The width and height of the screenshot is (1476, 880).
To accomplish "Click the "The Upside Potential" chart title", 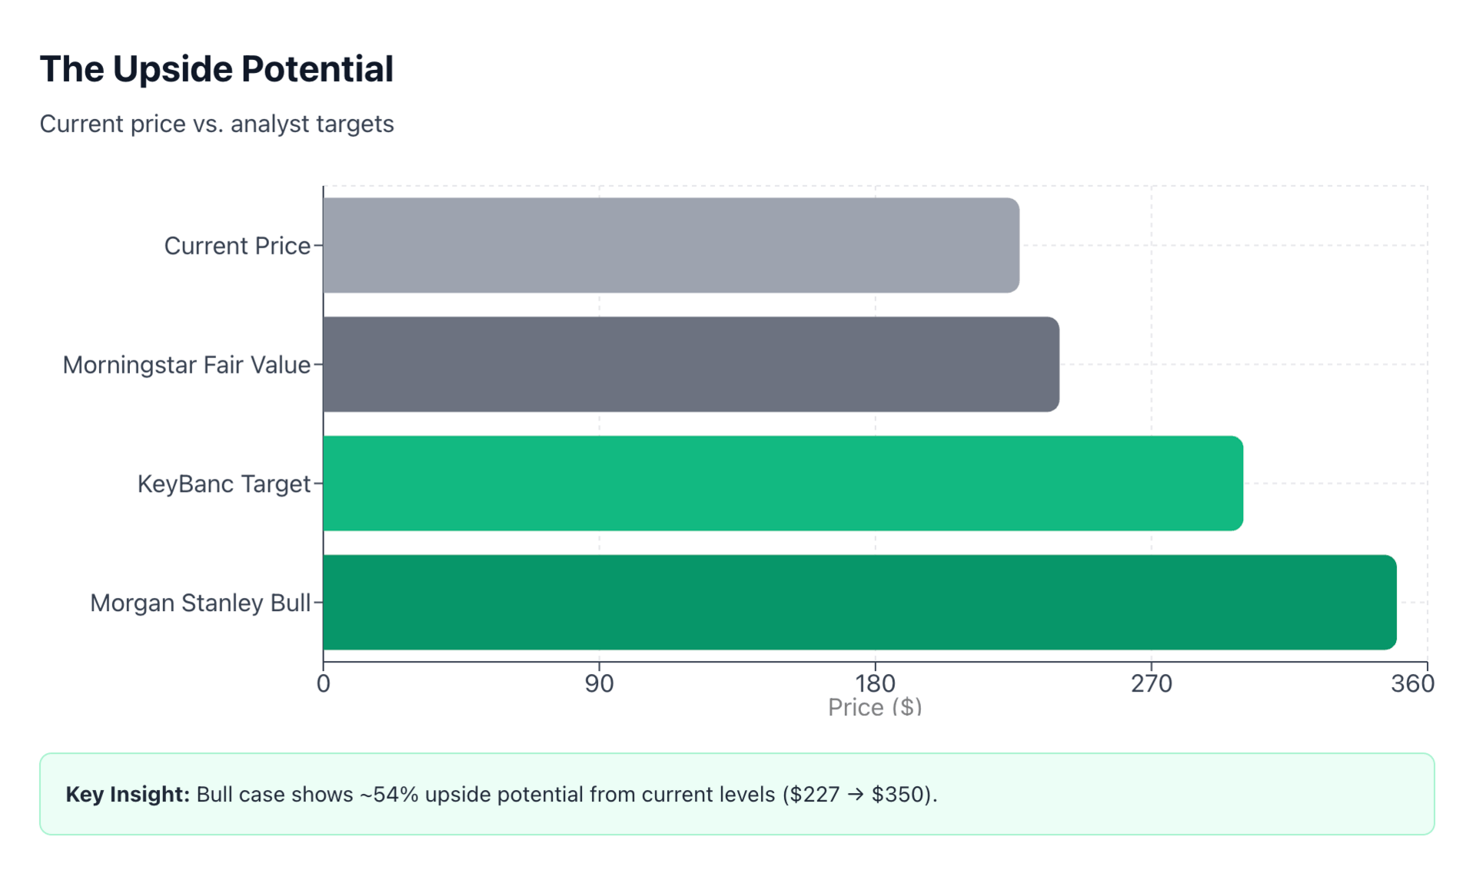I will [x=216, y=69].
